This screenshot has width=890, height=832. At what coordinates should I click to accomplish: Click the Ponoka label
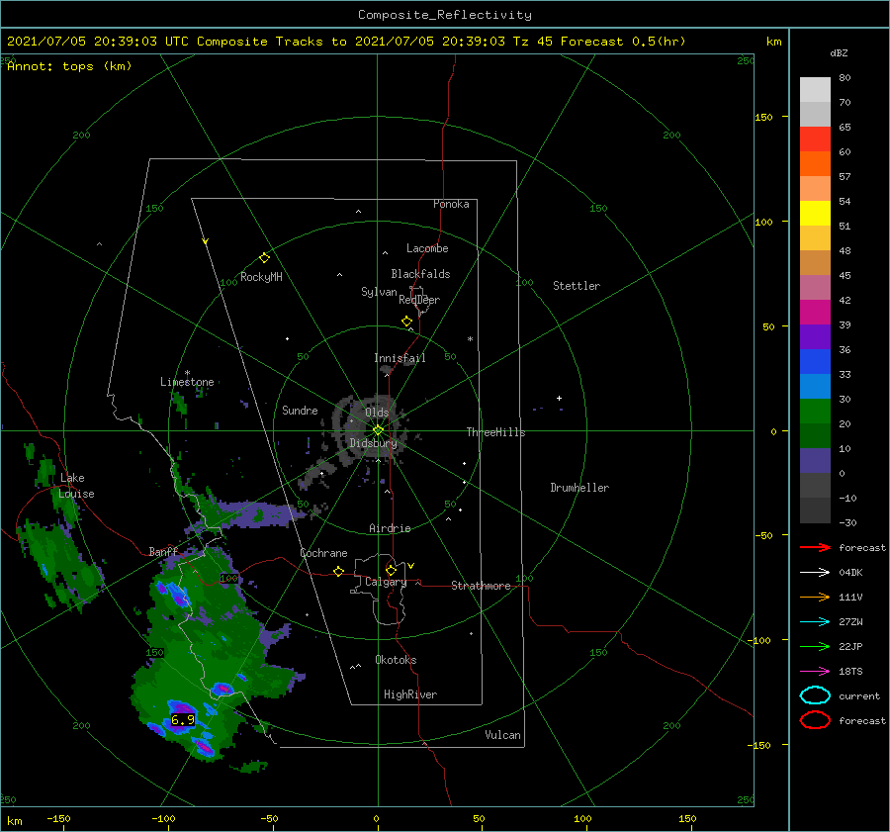coord(451,204)
